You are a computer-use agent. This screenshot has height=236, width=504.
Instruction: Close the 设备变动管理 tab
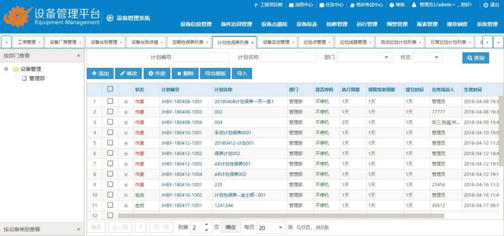point(293,42)
